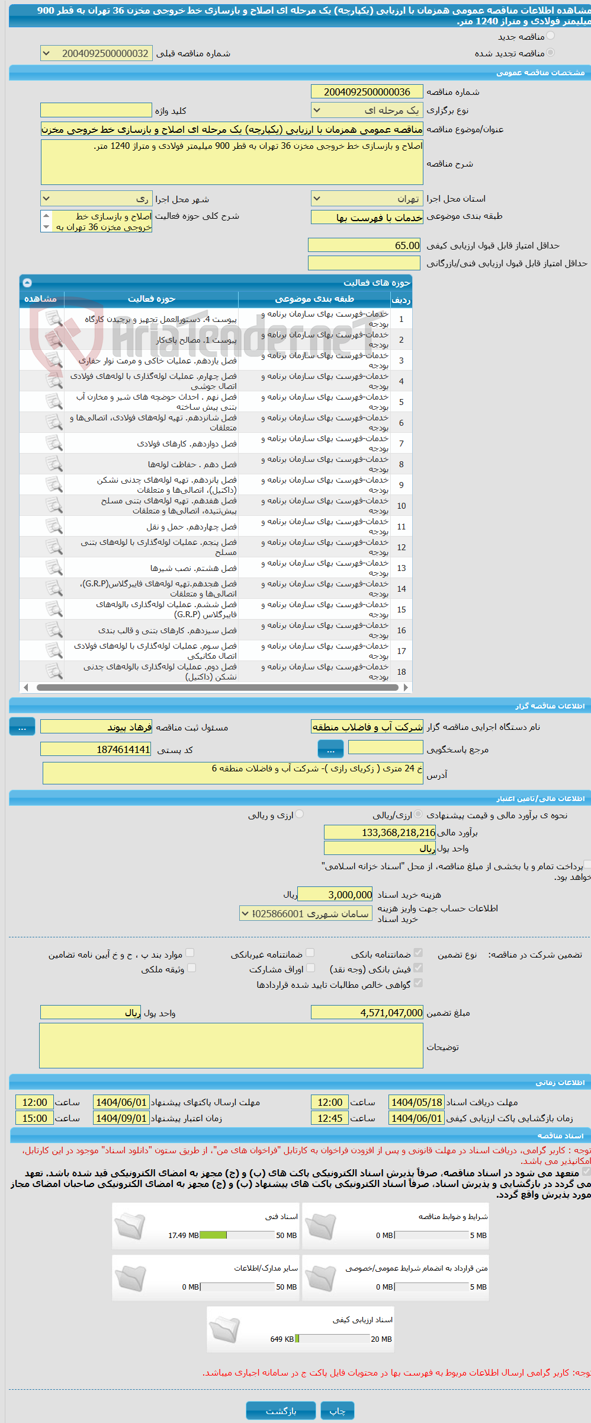
Task: Open view icon for activity row 11
Action: pos(54,527)
